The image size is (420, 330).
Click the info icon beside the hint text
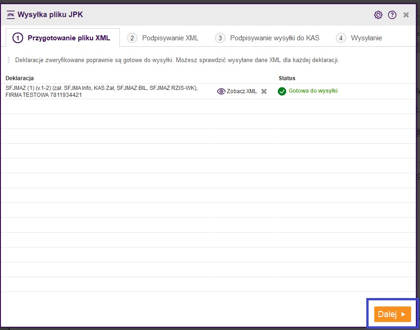pos(9,60)
